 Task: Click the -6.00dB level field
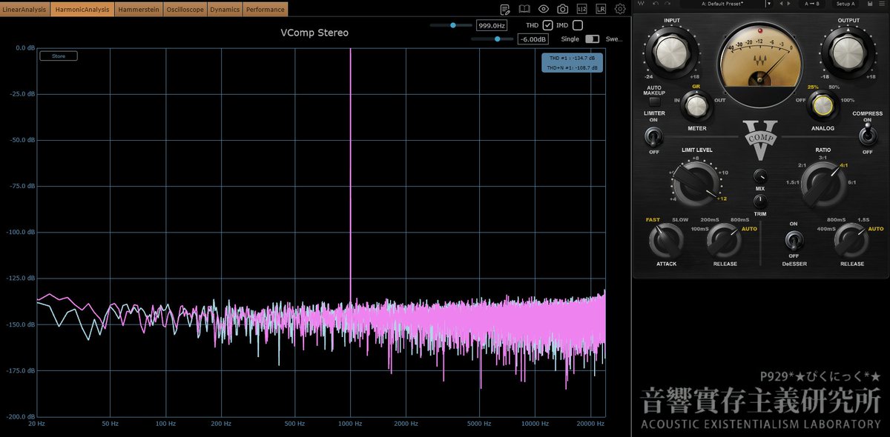click(x=533, y=39)
